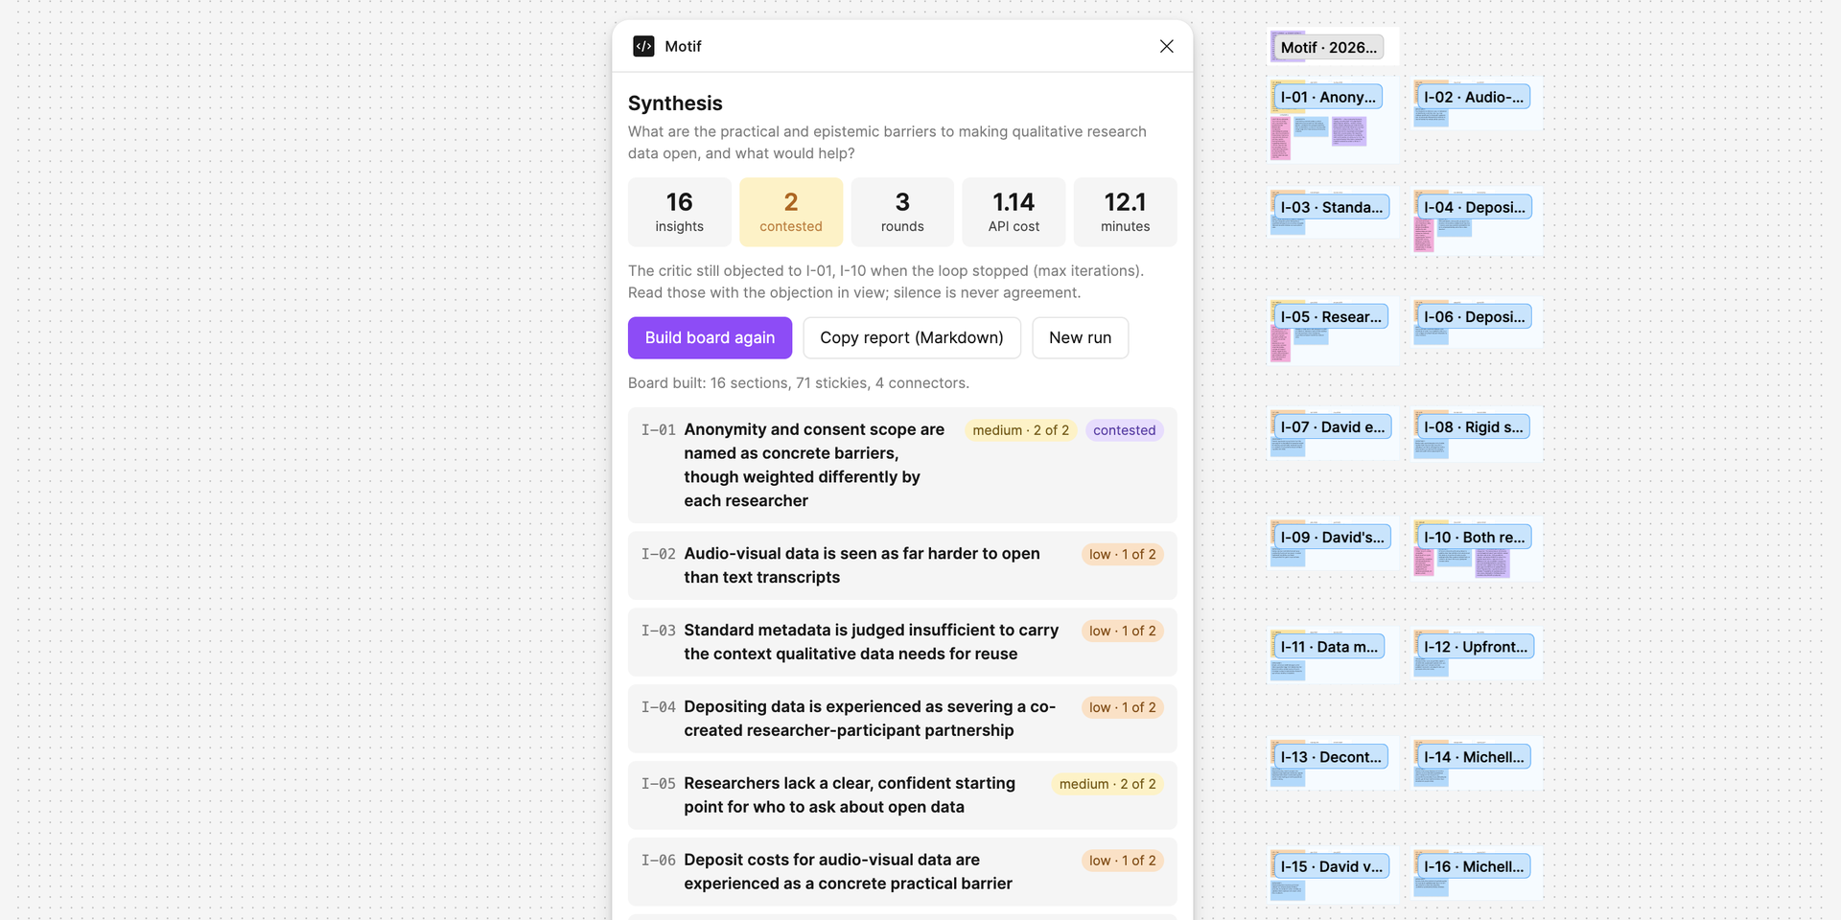Click the 12.1 minutes card
Screen dimensions: 1841x920
tap(1125, 212)
